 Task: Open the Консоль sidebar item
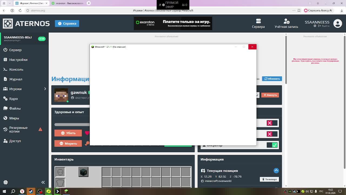[14, 69]
